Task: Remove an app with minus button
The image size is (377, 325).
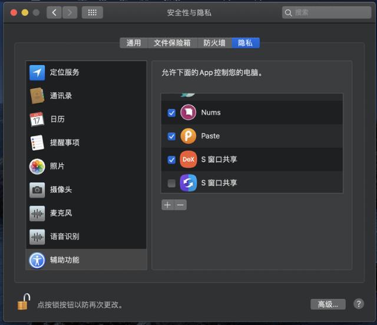Action: pos(180,205)
